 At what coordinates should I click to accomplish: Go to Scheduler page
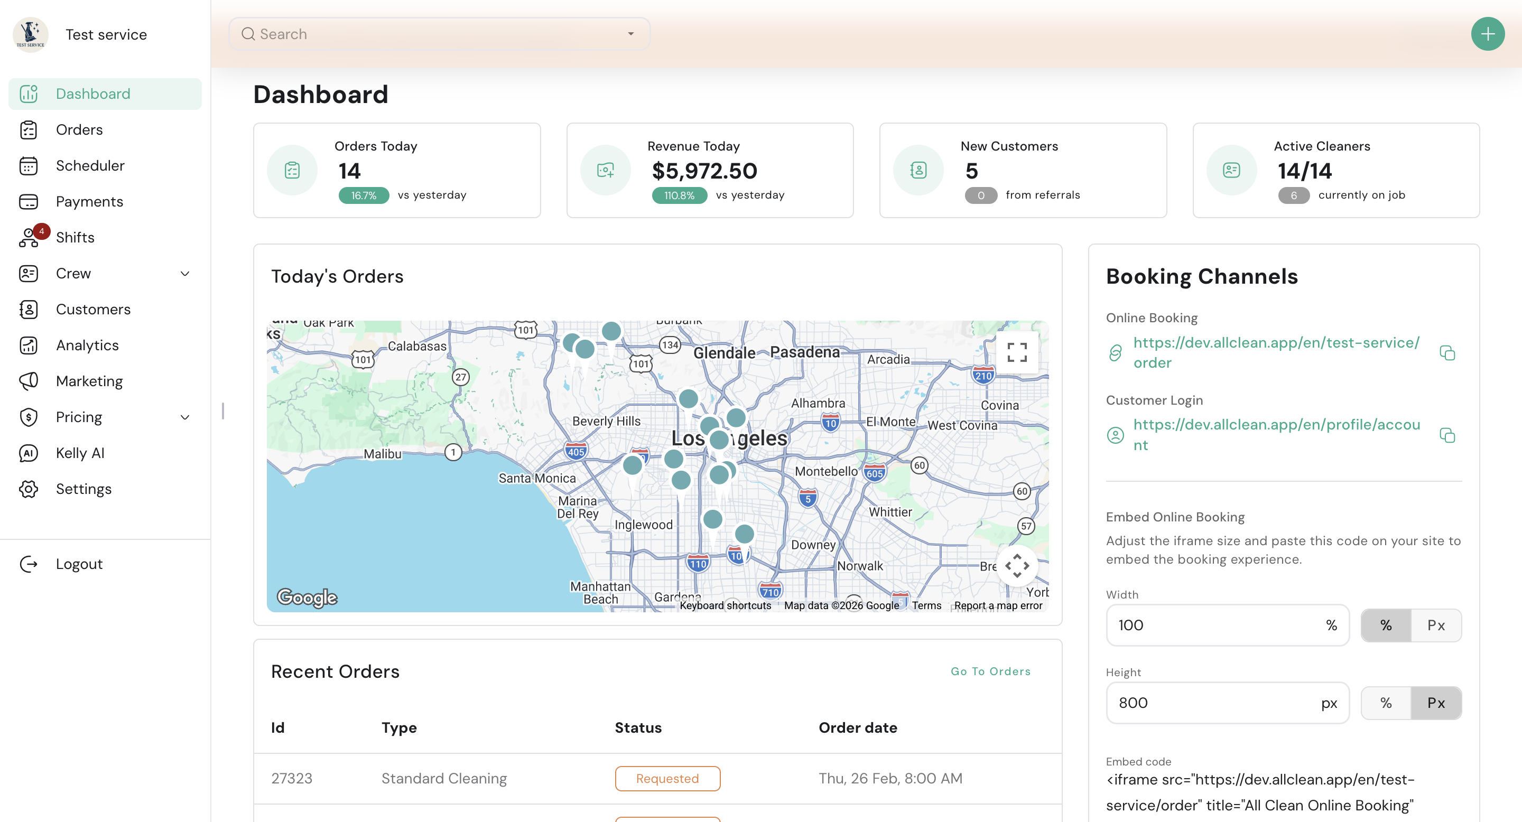90,165
